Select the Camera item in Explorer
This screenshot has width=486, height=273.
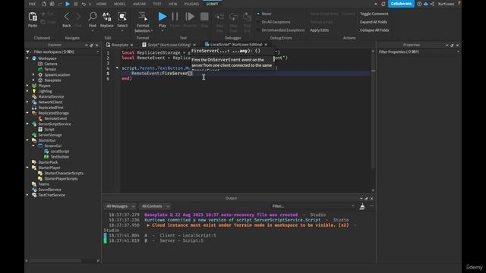click(51, 64)
